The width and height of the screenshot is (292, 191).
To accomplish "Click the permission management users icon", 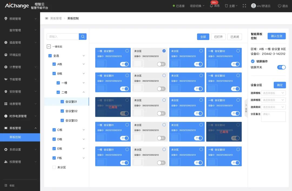I will pos(6,162).
